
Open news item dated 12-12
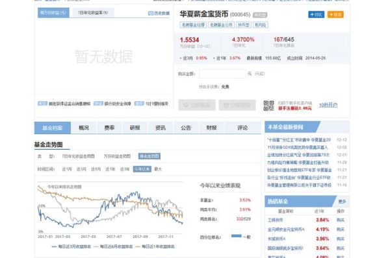click(x=299, y=140)
